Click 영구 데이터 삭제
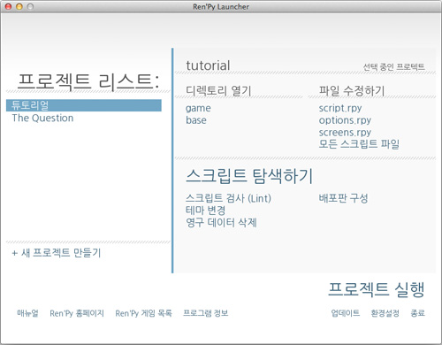442x345 pixels. tap(221, 222)
